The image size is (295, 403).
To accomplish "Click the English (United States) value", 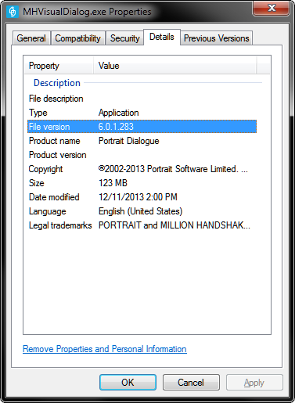I will 140,211.
